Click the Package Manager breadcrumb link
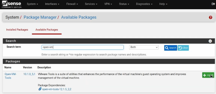Image resolution: width=216 pixels, height=94 pixels. pos(40,17)
